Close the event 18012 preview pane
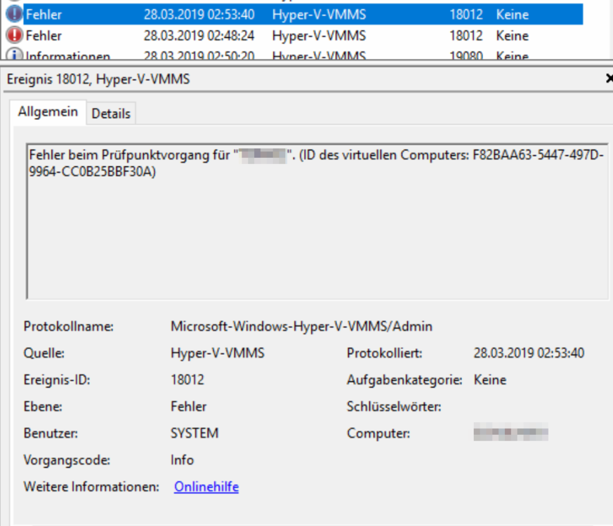The image size is (613, 526). click(608, 79)
